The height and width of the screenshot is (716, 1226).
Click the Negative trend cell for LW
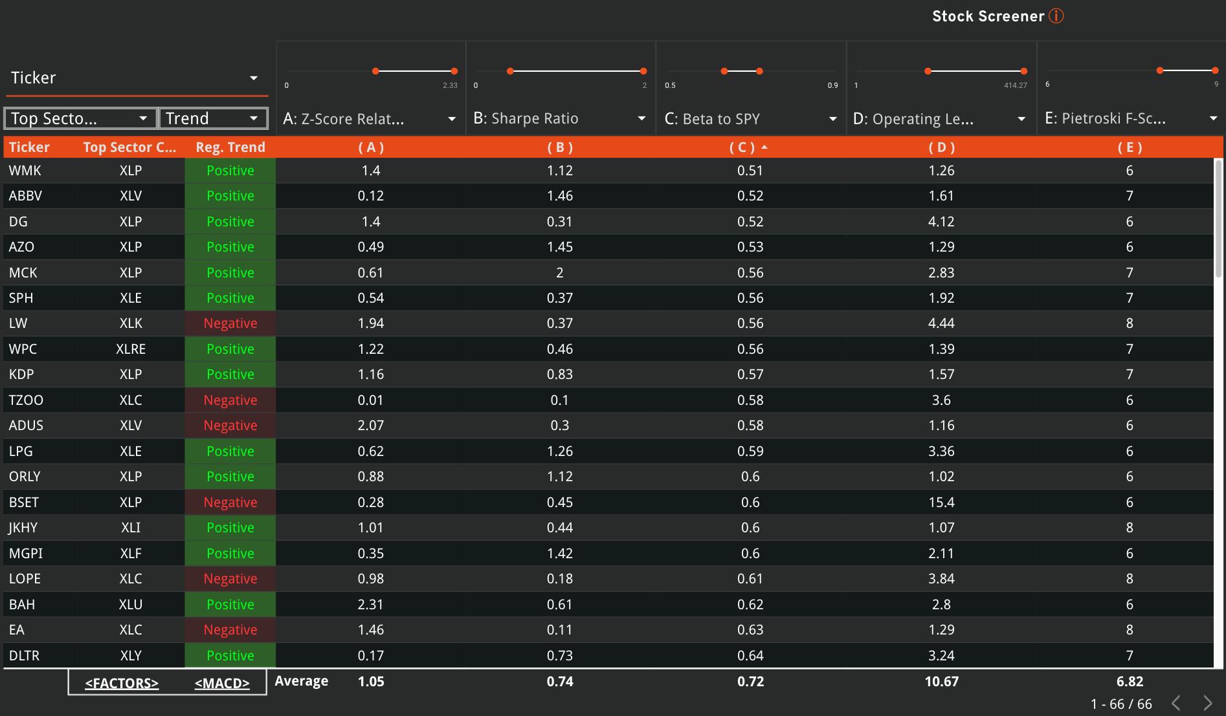tap(230, 323)
